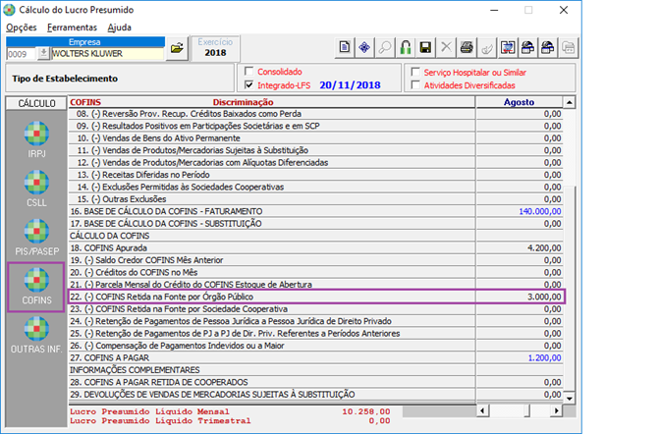The image size is (660, 434).
Task: Click the 4.200,00 value cell
Action: [519, 248]
